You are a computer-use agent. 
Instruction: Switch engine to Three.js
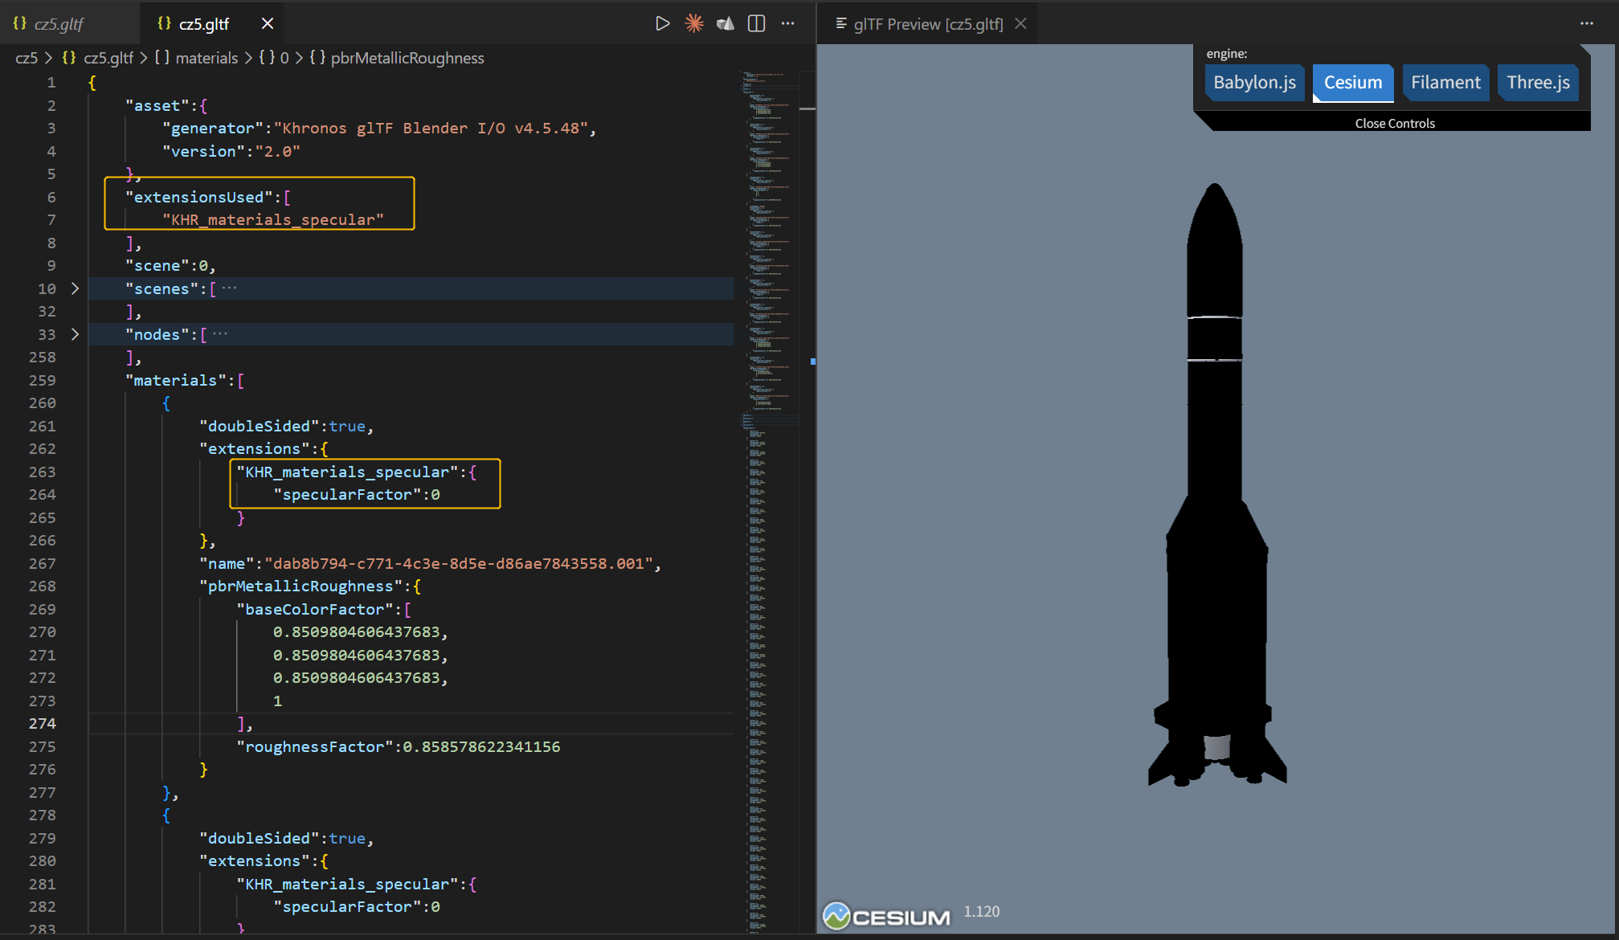1537,82
